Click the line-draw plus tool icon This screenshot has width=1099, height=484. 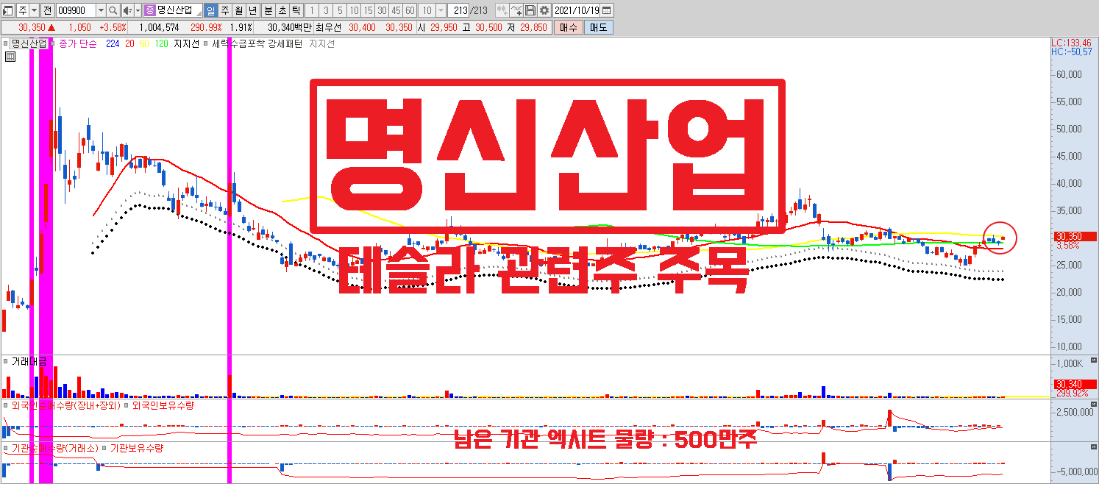[x=517, y=11]
